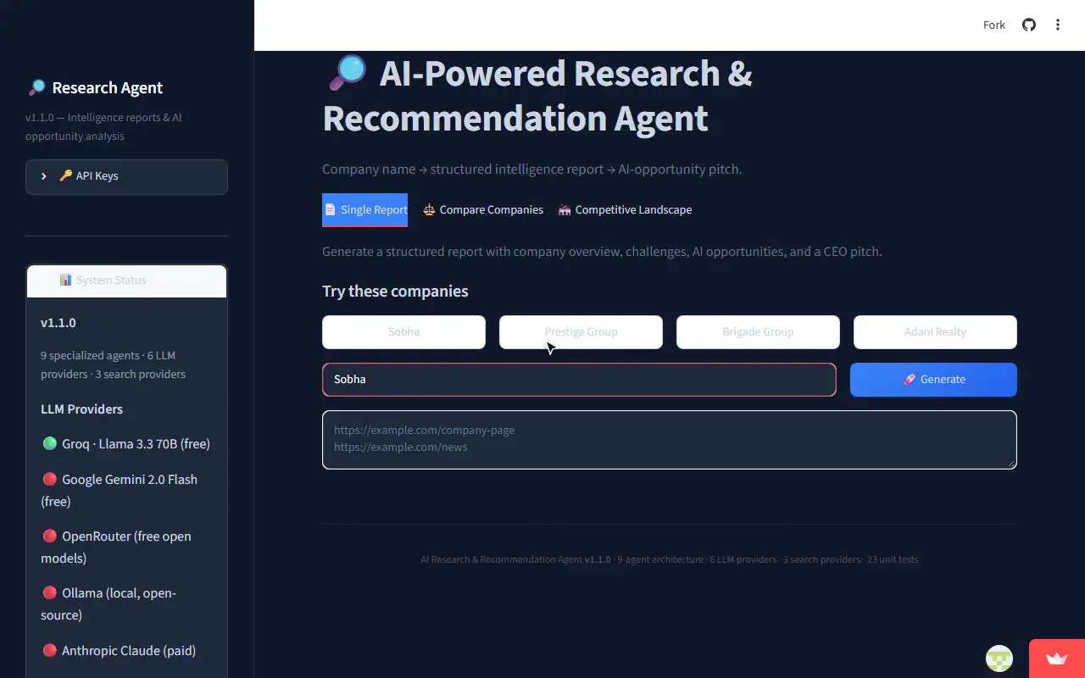The width and height of the screenshot is (1085, 678).
Task: Click the green status dot for Groq
Action: tap(49, 443)
